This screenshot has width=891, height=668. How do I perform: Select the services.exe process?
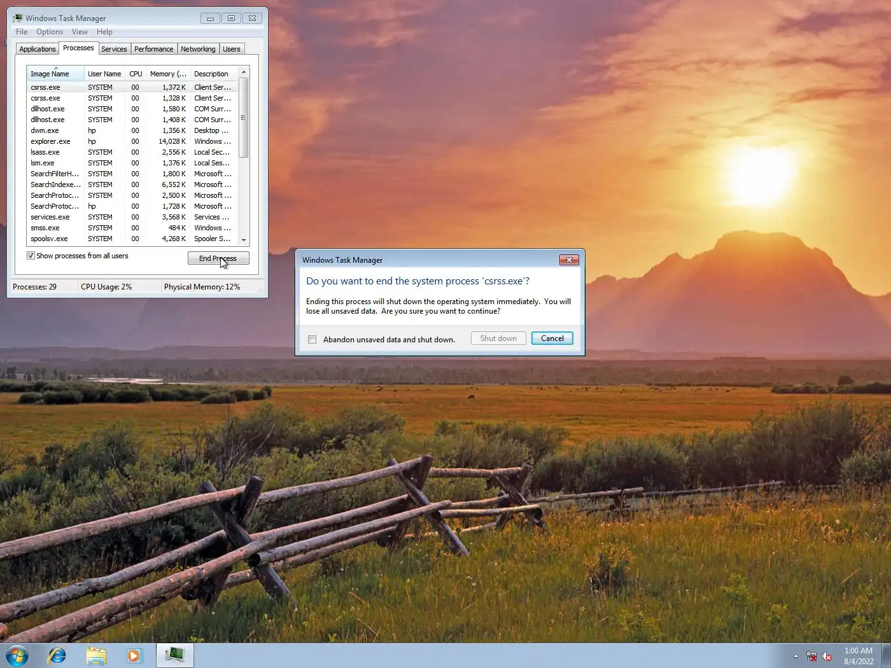point(132,217)
